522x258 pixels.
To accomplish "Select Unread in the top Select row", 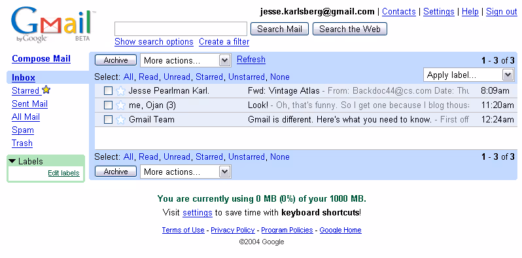I will pos(177,77).
